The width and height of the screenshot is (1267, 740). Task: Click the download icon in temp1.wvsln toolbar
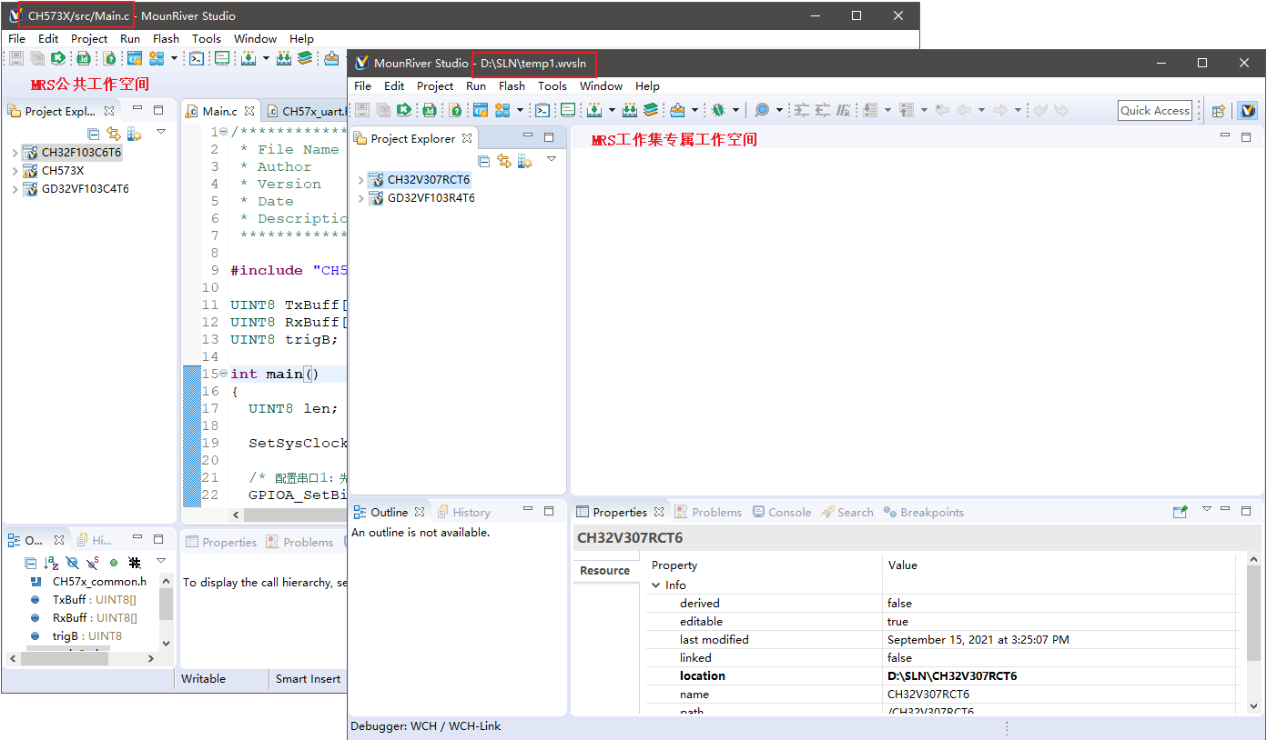coord(594,110)
